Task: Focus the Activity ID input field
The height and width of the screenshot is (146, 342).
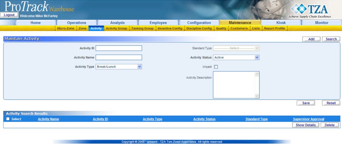Action: (119, 48)
